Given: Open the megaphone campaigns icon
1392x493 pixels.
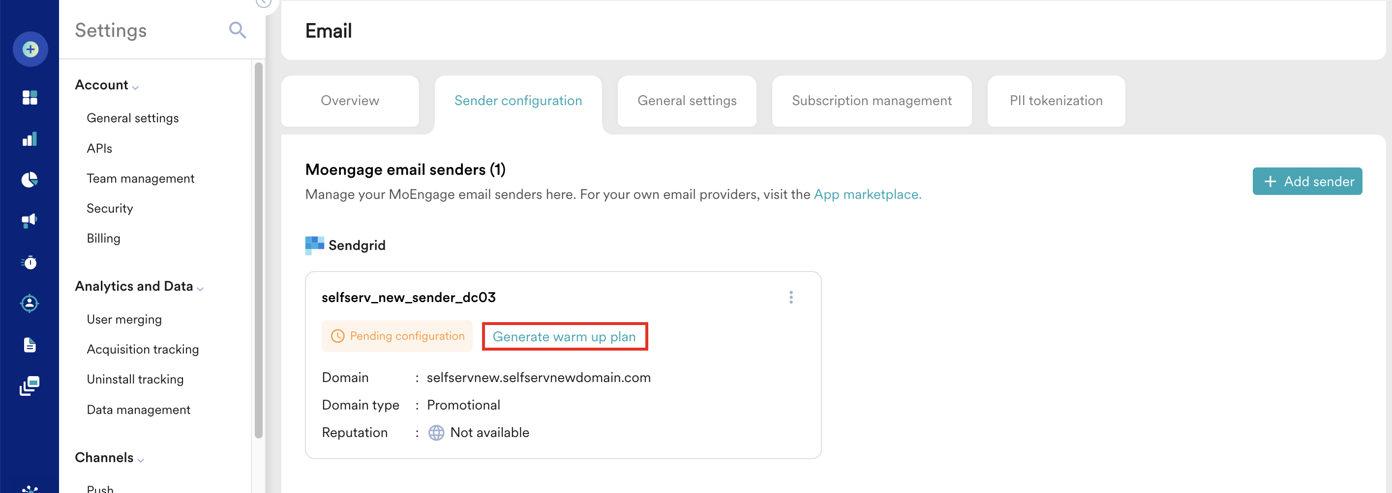Looking at the screenshot, I should click(30, 220).
